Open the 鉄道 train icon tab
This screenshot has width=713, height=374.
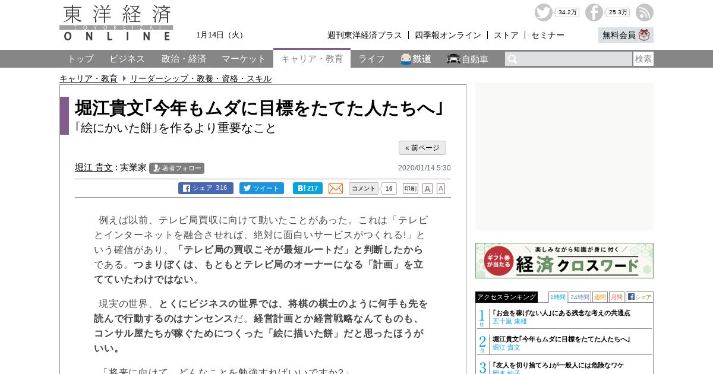(416, 59)
